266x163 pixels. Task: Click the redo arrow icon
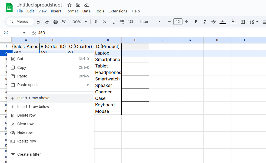[x=47, y=22]
